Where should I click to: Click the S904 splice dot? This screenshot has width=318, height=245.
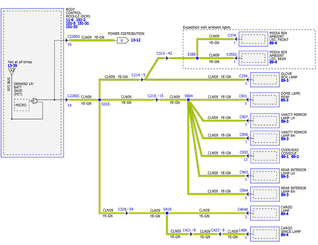point(188,100)
